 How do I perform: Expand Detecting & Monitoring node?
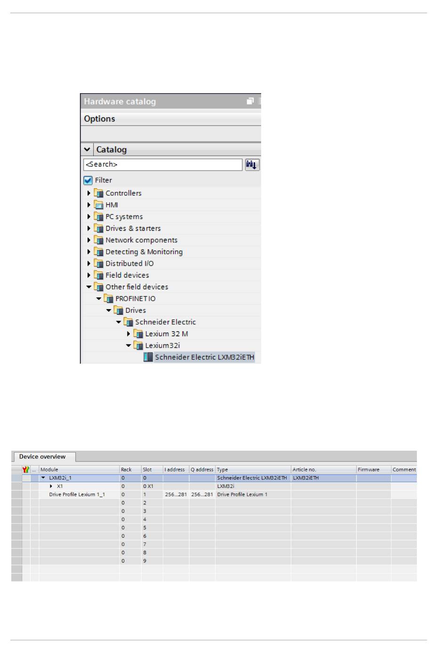coord(88,252)
